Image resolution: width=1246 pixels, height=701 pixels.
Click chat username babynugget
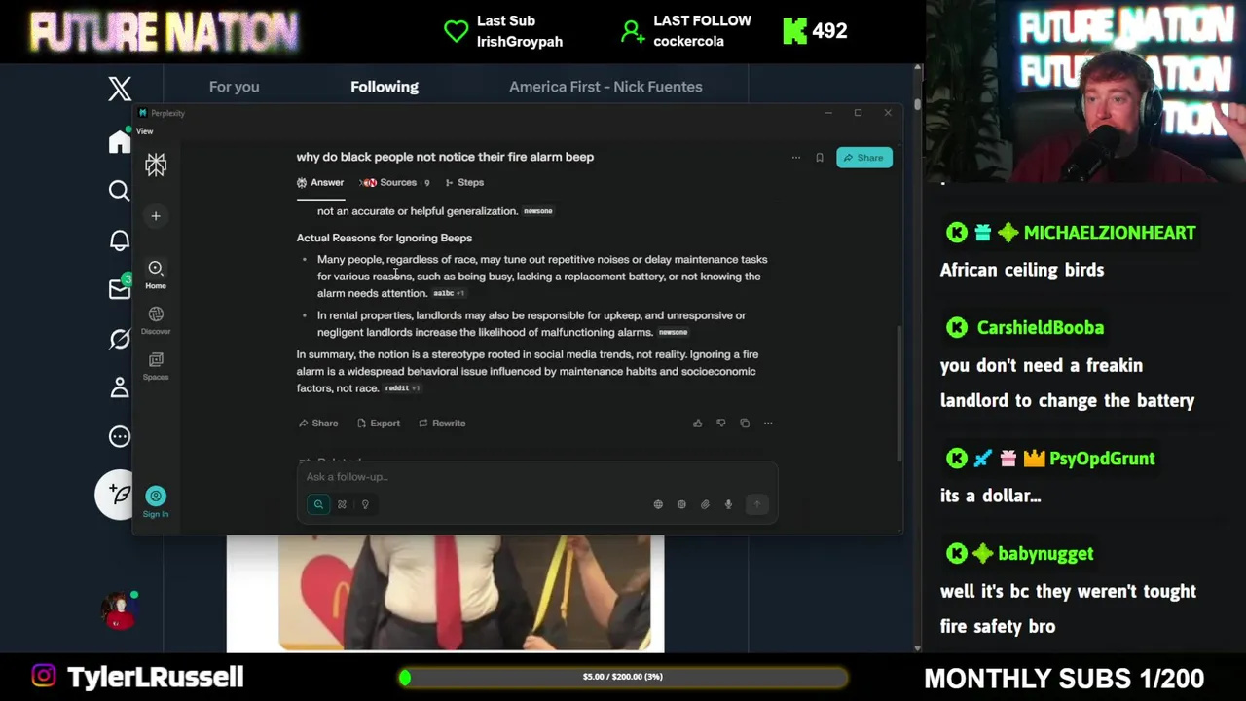[1045, 554]
